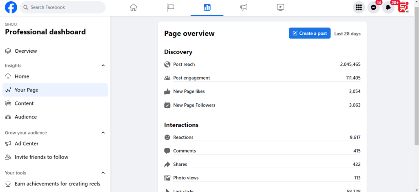Open the notifications bell icon
The width and height of the screenshot is (419, 192).
pyautogui.click(x=388, y=7)
